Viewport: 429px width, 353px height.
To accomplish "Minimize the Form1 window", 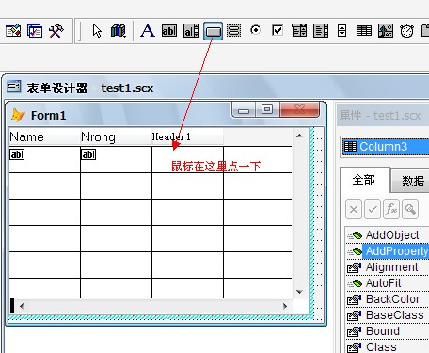I will tap(244, 110).
